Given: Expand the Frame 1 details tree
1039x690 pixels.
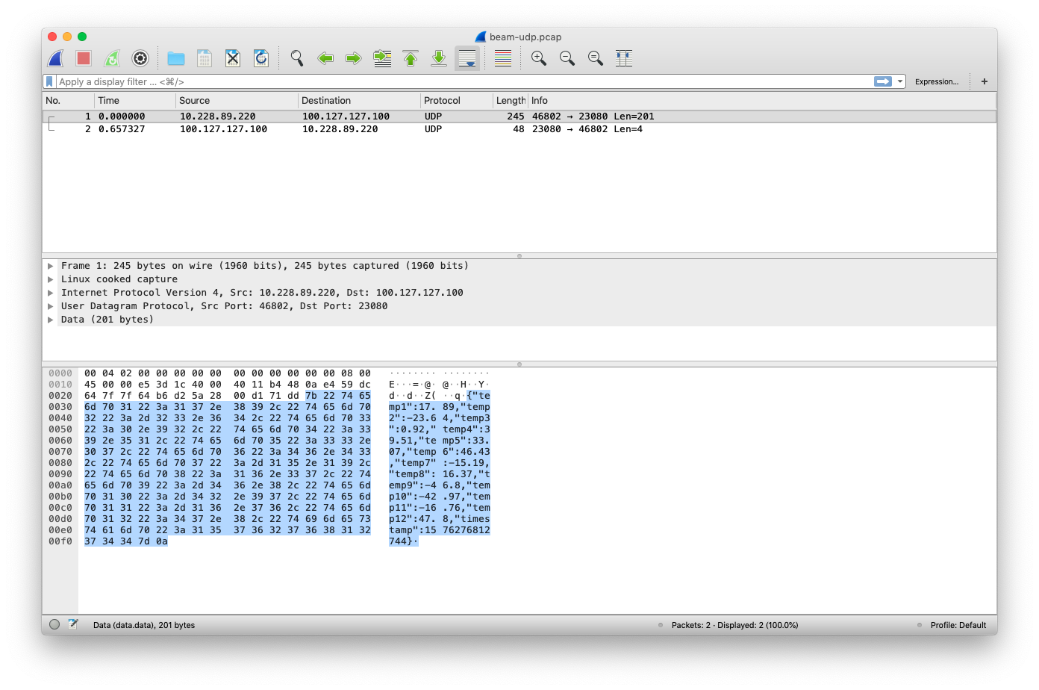Looking at the screenshot, I should [51, 266].
